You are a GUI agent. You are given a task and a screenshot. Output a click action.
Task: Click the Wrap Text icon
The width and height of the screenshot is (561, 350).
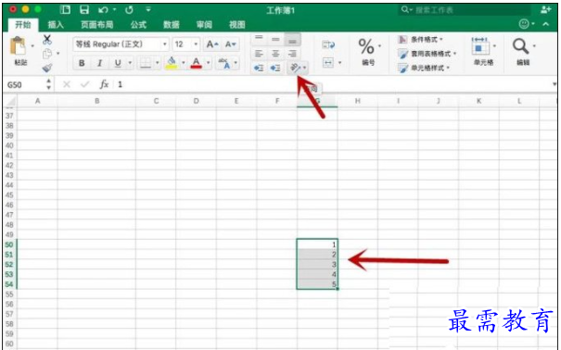pos(328,45)
